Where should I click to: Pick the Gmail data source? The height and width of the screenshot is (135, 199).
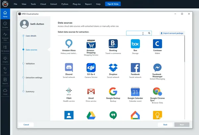91,92
